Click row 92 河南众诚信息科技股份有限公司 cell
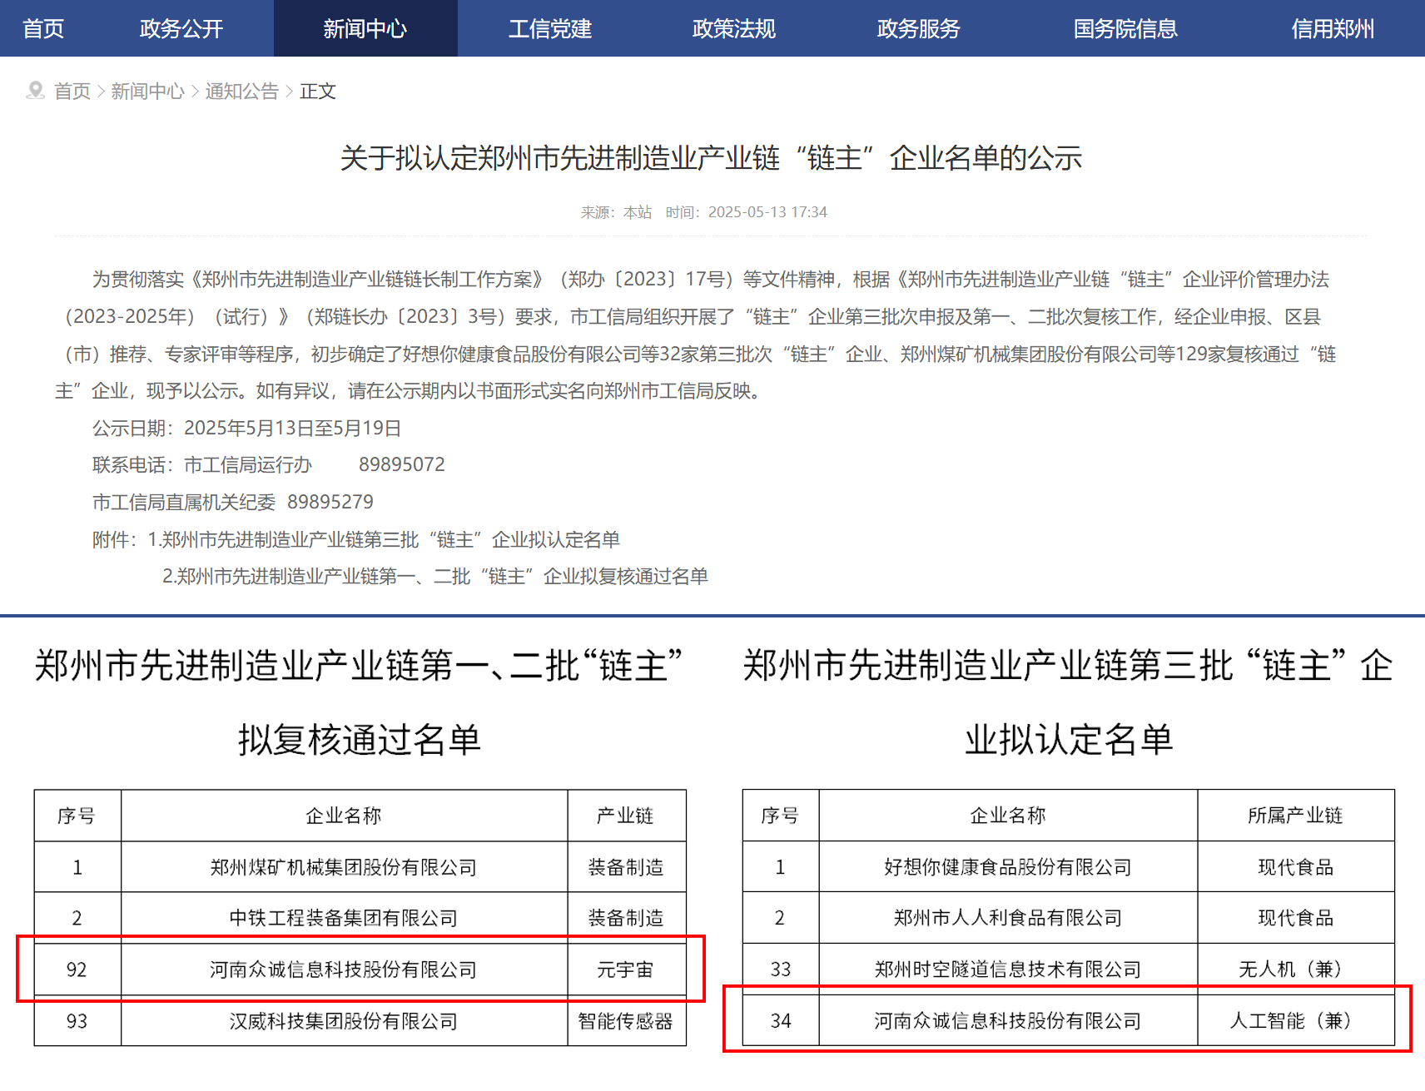 344,970
